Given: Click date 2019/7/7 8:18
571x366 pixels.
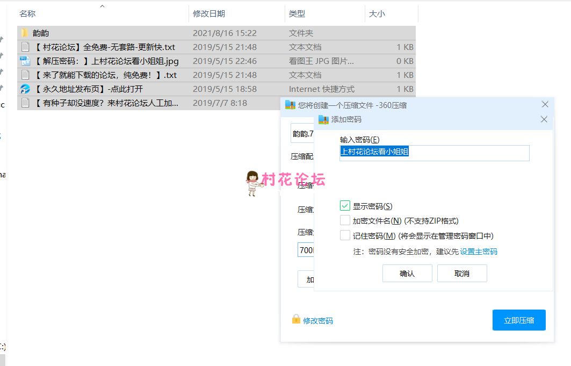Looking at the screenshot, I should pos(220,103).
